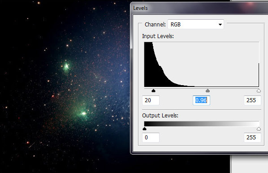Click the highlight spike at histogram right
This screenshot has width=268, height=173.
(x=259, y=75)
